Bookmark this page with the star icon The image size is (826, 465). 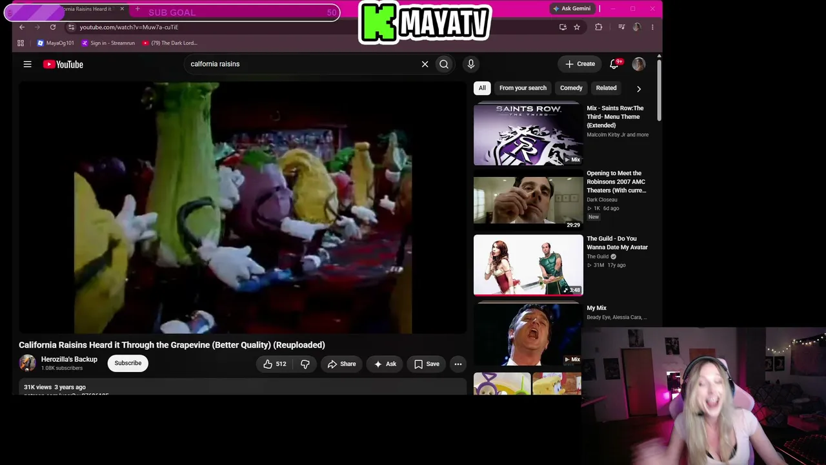[577, 27]
